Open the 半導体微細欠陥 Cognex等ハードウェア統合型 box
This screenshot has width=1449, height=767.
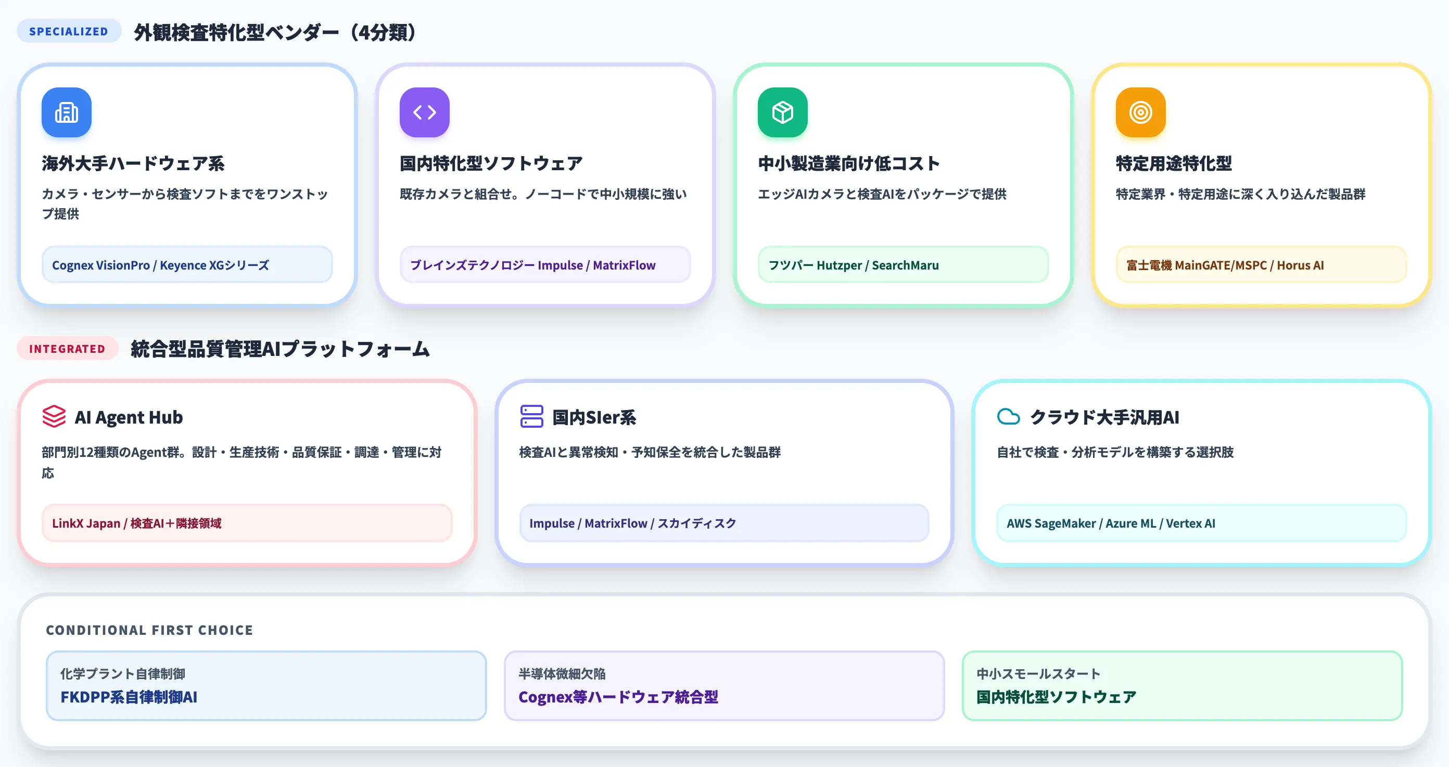click(x=724, y=685)
